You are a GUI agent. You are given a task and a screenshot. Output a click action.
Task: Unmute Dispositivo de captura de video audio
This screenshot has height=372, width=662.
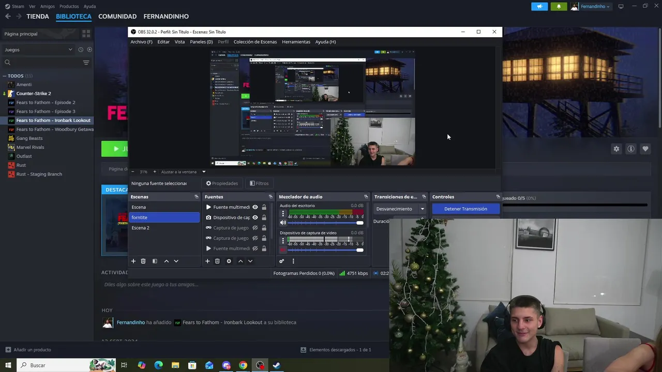click(283, 250)
